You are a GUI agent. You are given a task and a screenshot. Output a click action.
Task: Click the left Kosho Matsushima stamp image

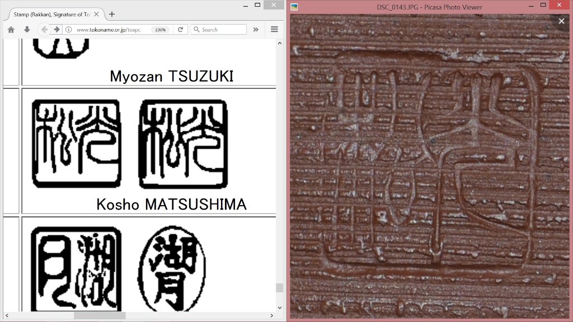point(77,144)
